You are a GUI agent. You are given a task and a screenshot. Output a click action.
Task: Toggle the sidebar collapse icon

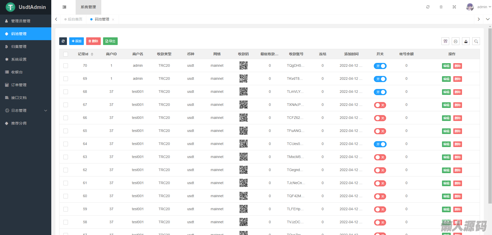pyautogui.click(x=64, y=7)
